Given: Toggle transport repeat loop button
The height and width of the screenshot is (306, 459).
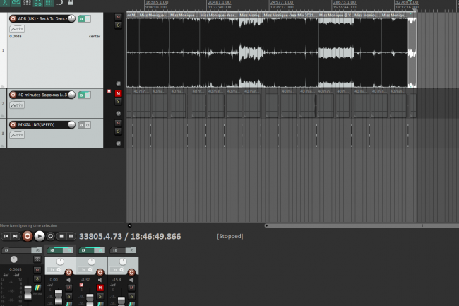Looking at the screenshot, I should 50,236.
